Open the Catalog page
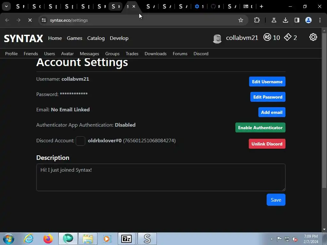Viewport: 327px width, 245px height. [x=96, y=38]
